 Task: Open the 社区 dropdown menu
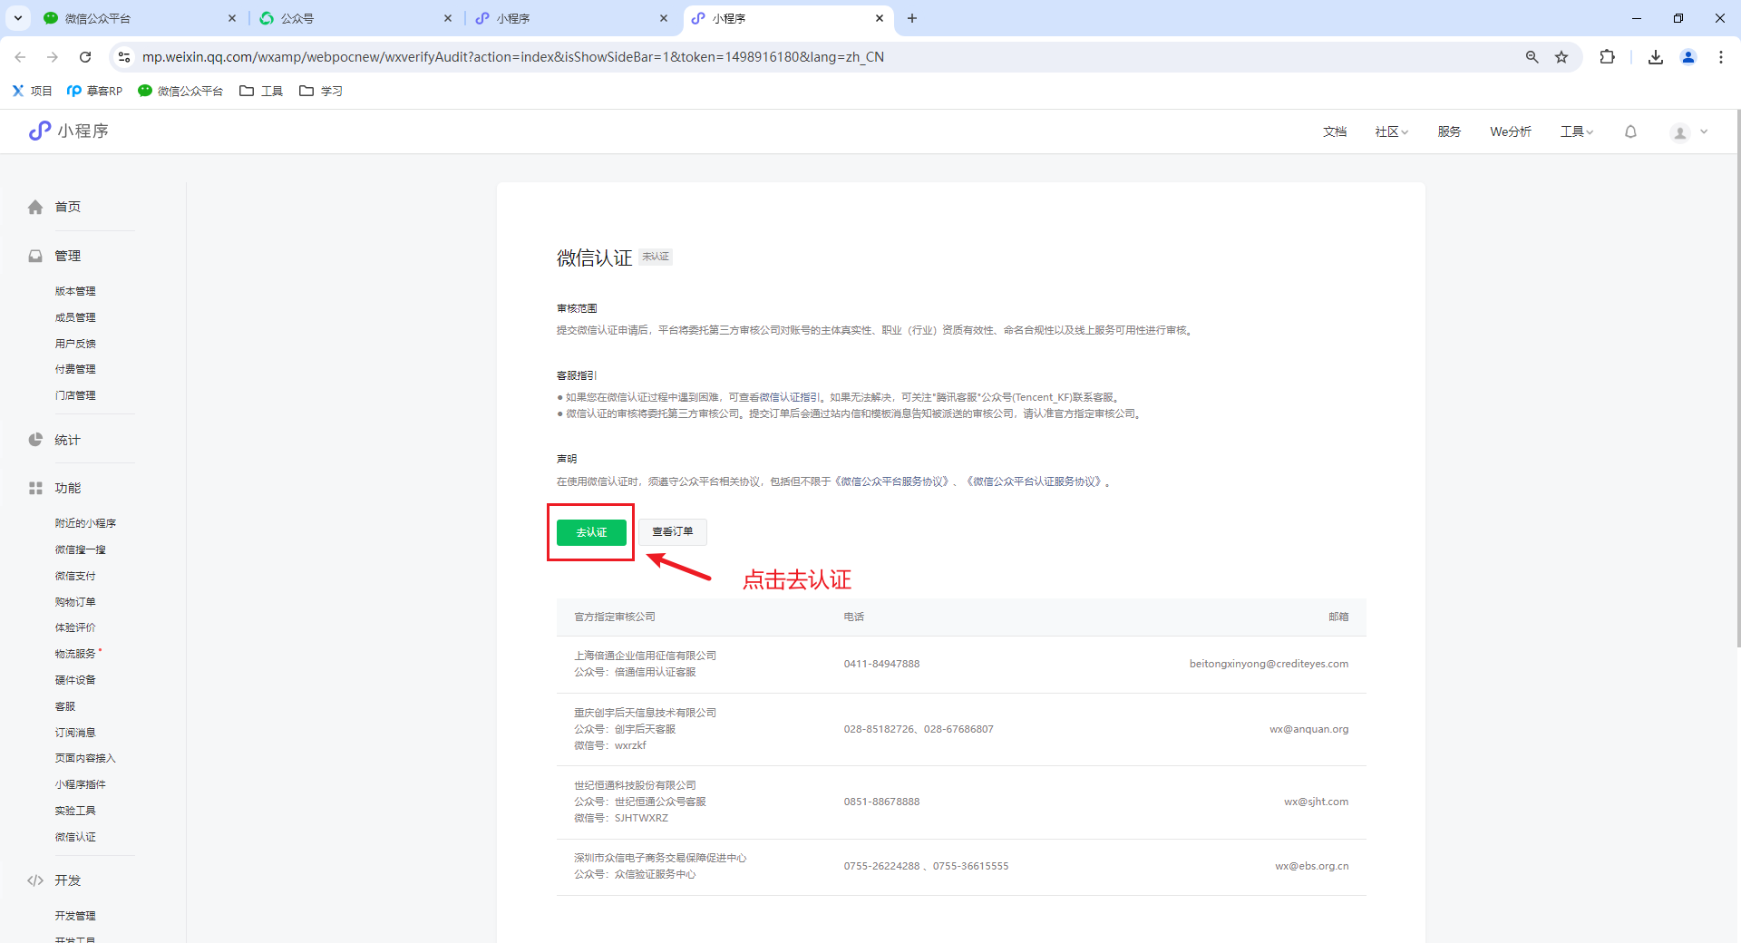1391,131
